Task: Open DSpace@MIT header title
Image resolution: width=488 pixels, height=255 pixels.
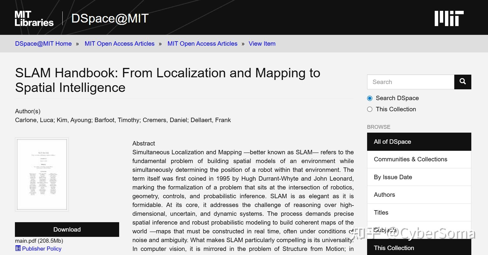Action: (110, 18)
